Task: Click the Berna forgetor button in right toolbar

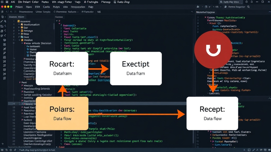Action: (235, 7)
